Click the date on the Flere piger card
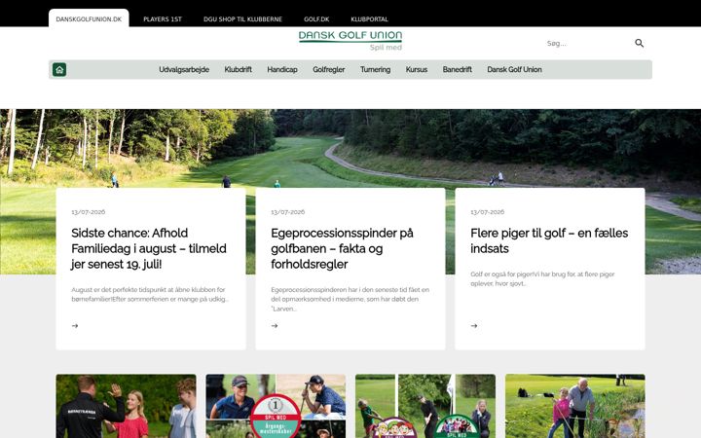The width and height of the screenshot is (701, 438). (487, 212)
